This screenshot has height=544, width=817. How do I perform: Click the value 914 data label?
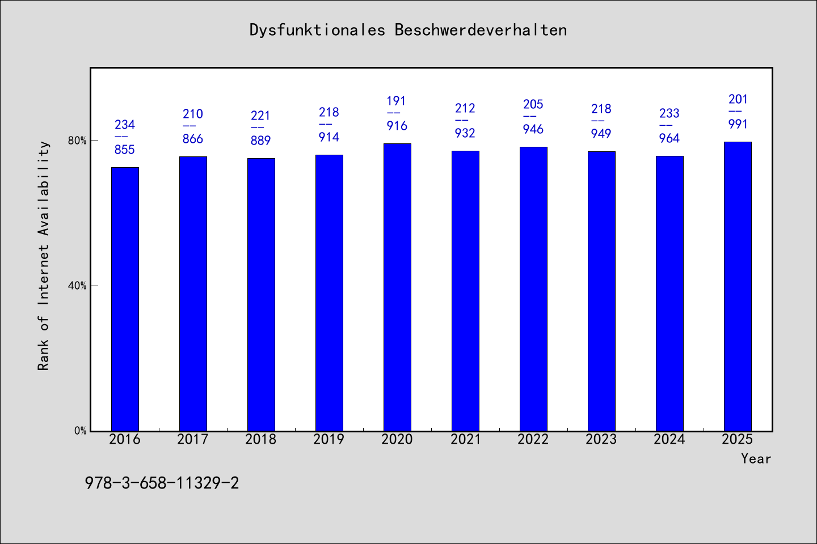[329, 137]
